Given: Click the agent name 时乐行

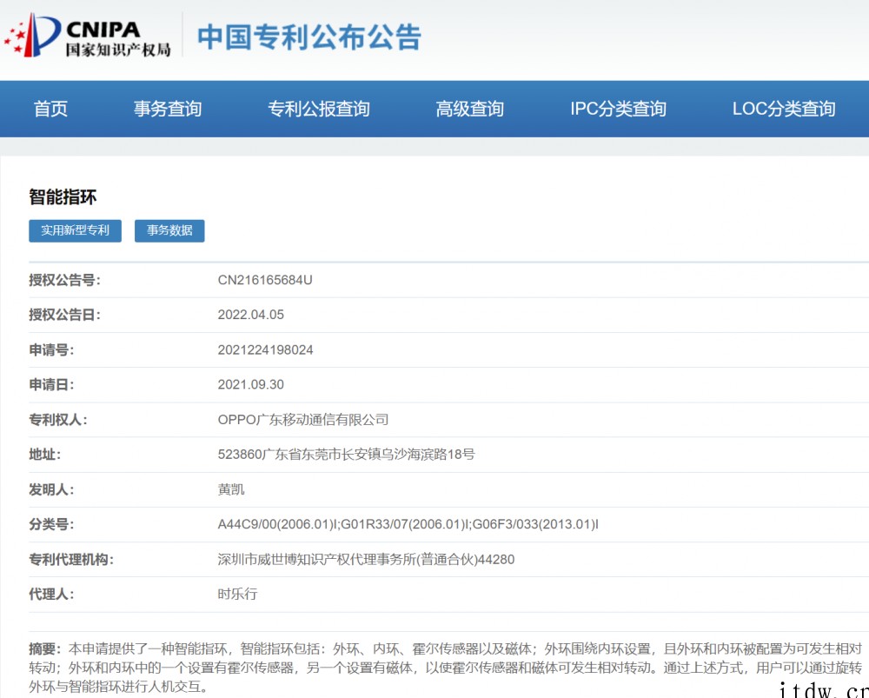Looking at the screenshot, I should (x=237, y=595).
